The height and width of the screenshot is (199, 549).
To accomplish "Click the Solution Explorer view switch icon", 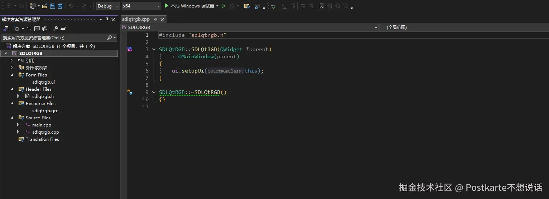I will (6, 29).
